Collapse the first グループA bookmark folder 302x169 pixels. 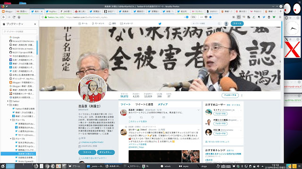(11, 120)
